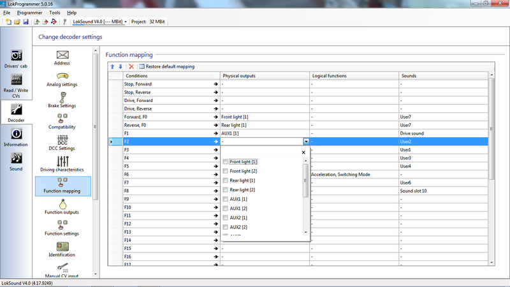Image resolution: width=510 pixels, height=287 pixels.
Task: Click User2 sound cell in F2 row
Action: pyautogui.click(x=443, y=142)
